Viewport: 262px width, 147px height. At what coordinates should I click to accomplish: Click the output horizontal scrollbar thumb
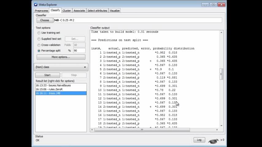coord(142,130)
